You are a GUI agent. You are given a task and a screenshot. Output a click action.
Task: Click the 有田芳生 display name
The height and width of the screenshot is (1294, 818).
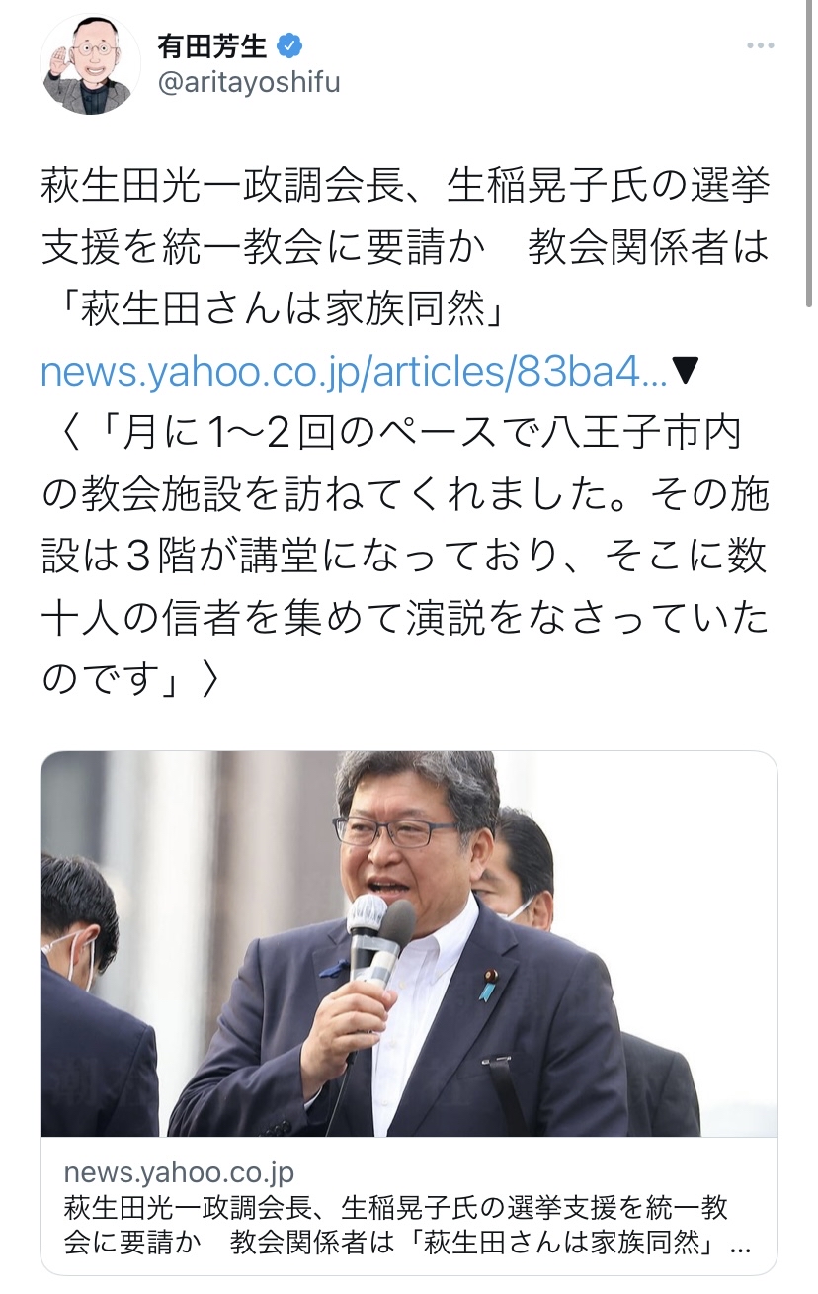tap(212, 45)
